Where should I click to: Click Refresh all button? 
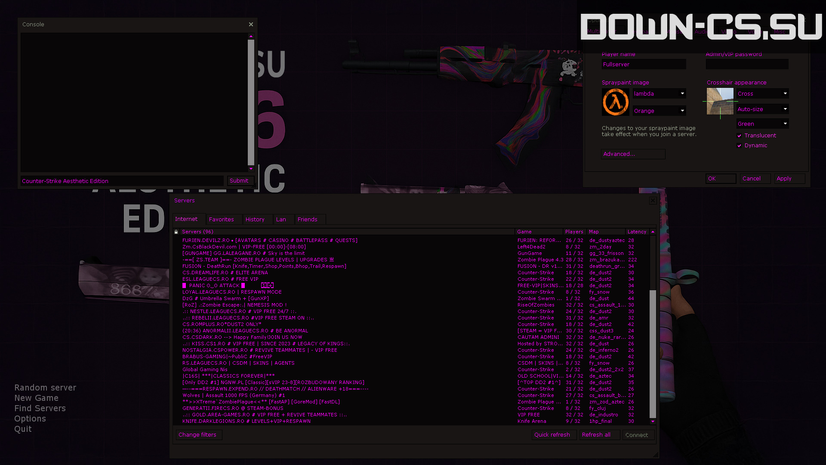(x=599, y=435)
